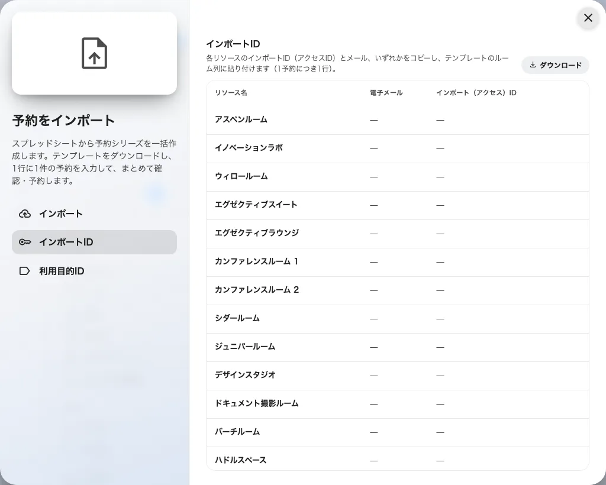The height and width of the screenshot is (485, 606).
Task: Select the シダールーム row name
Action: 237,318
